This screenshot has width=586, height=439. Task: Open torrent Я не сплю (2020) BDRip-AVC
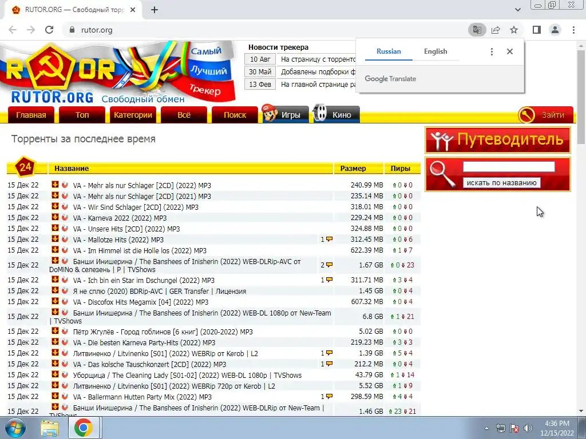tap(160, 291)
